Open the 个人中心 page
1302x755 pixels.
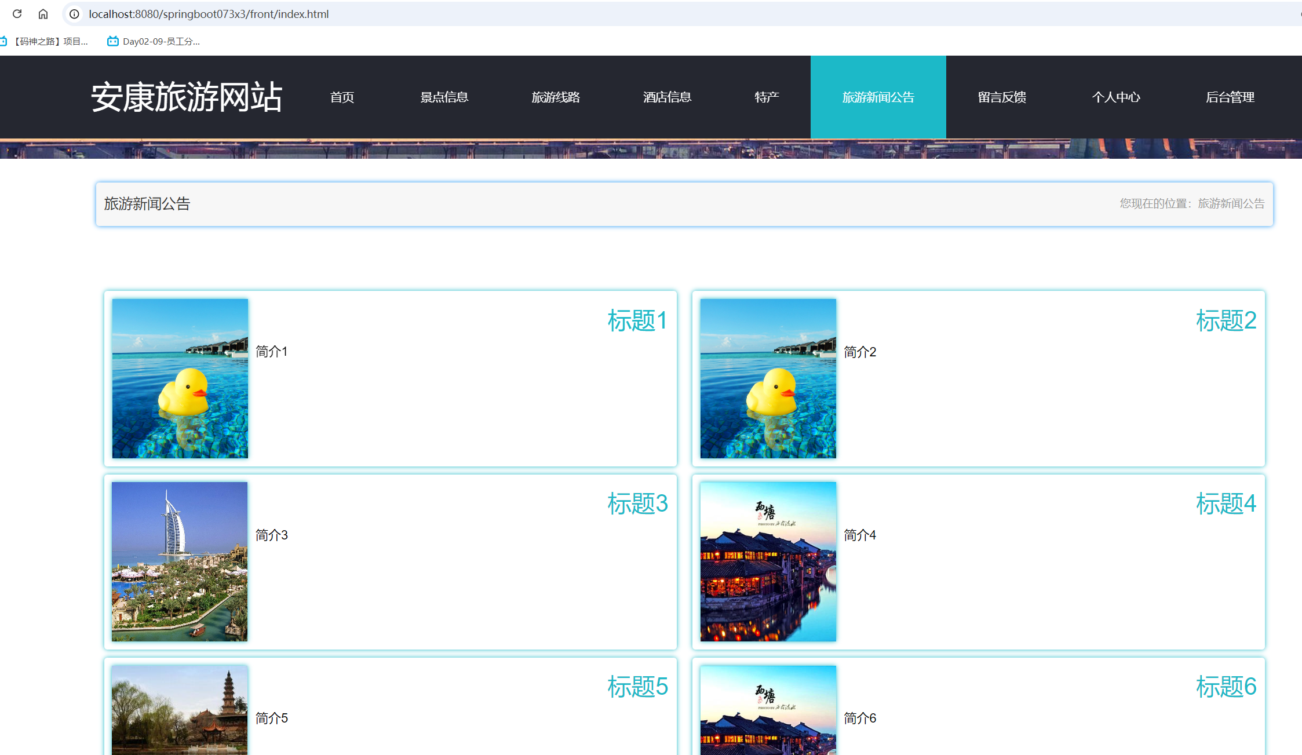pyautogui.click(x=1115, y=97)
